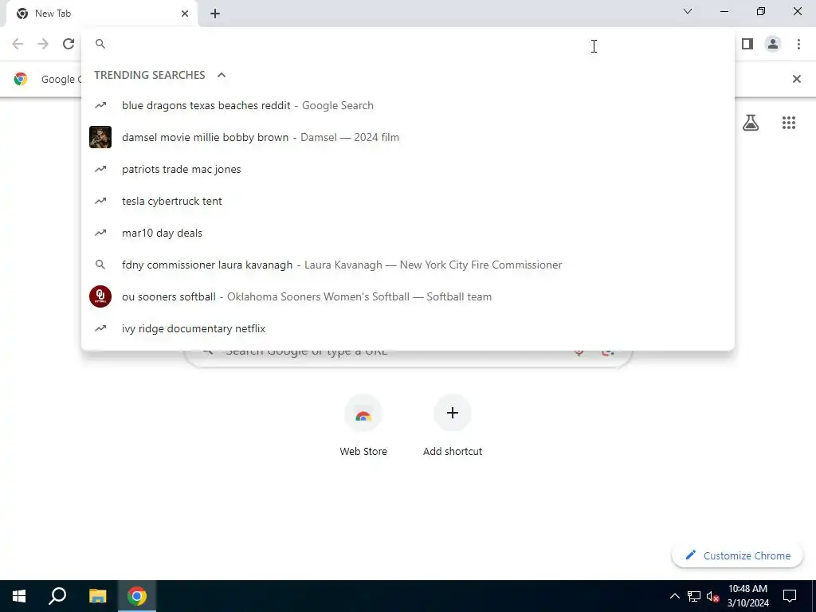The width and height of the screenshot is (816, 612).
Task: Click the Damsel movie thumbnail
Action: point(100,137)
